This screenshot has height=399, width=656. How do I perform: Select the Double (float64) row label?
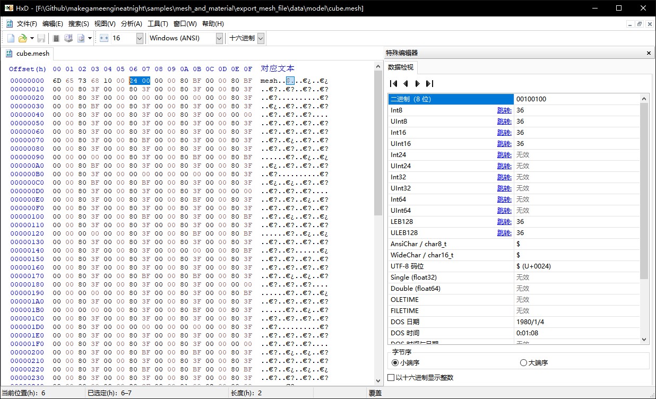click(x=416, y=289)
